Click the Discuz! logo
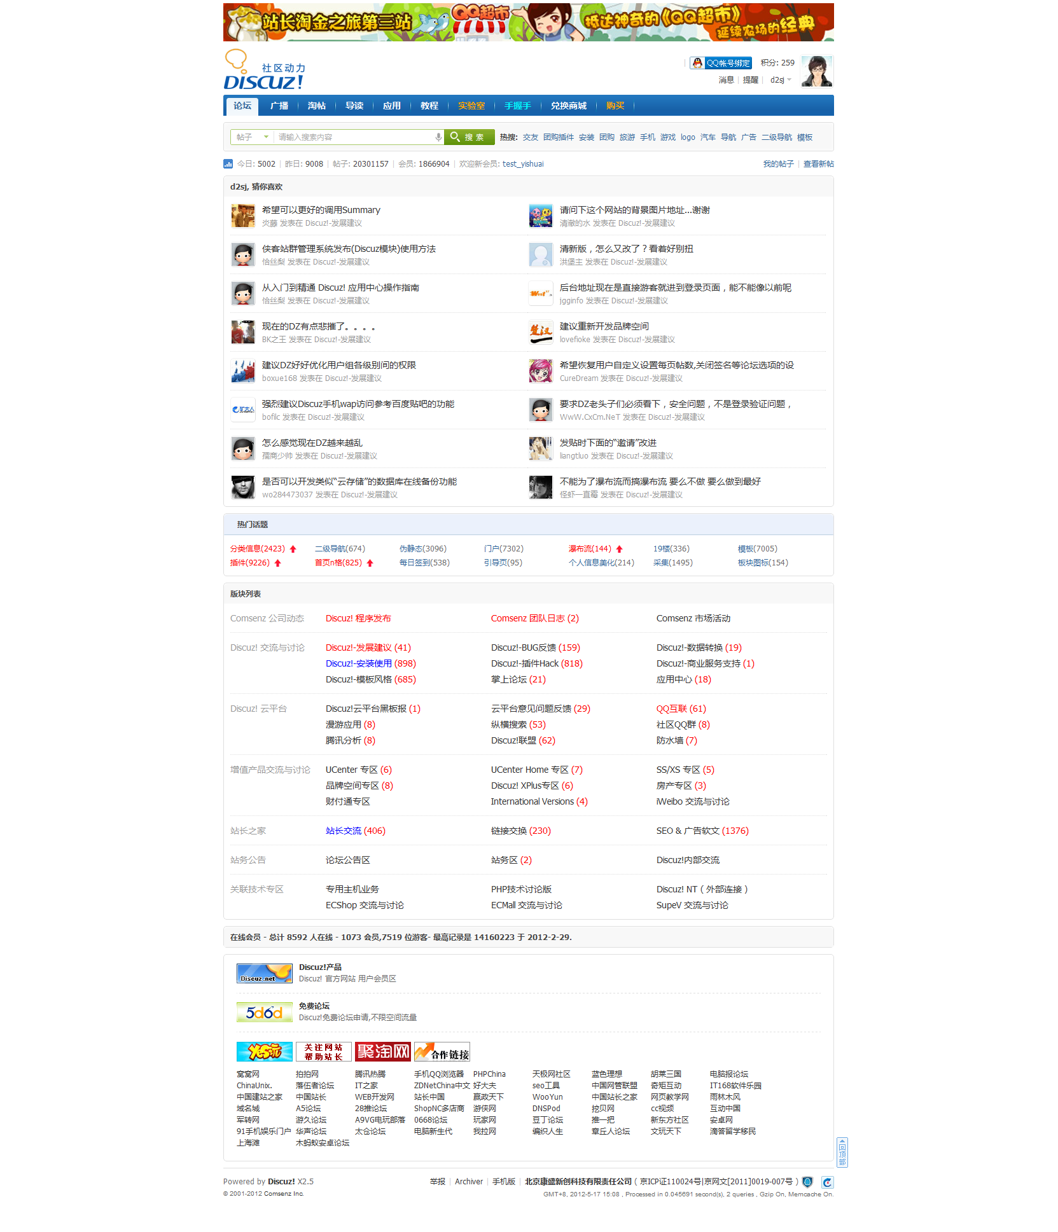Image resolution: width=1058 pixels, height=1232 pixels. tap(265, 70)
